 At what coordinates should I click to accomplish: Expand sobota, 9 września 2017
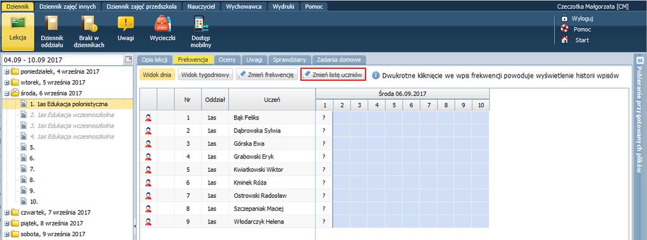click(6, 234)
